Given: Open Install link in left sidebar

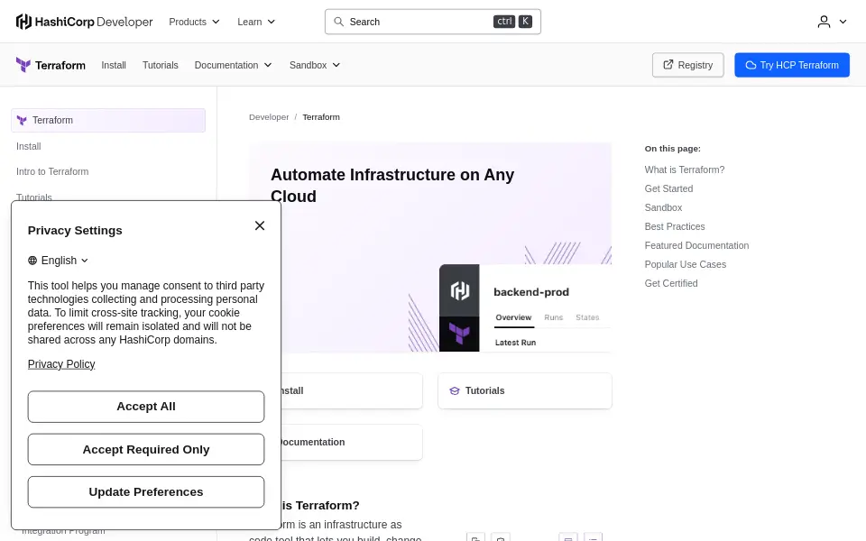Looking at the screenshot, I should point(29,146).
